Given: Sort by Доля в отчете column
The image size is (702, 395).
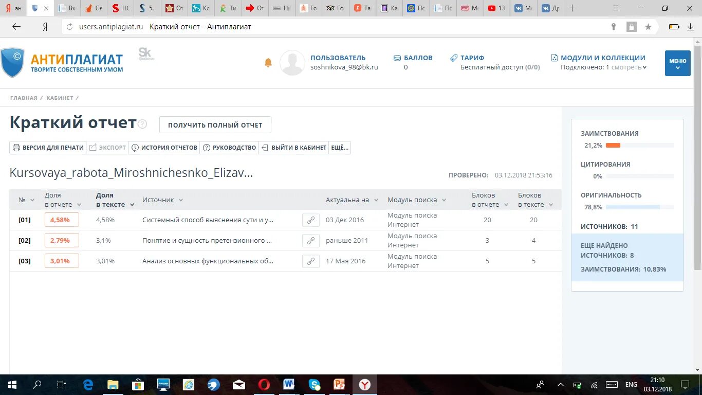Looking at the screenshot, I should click(79, 205).
